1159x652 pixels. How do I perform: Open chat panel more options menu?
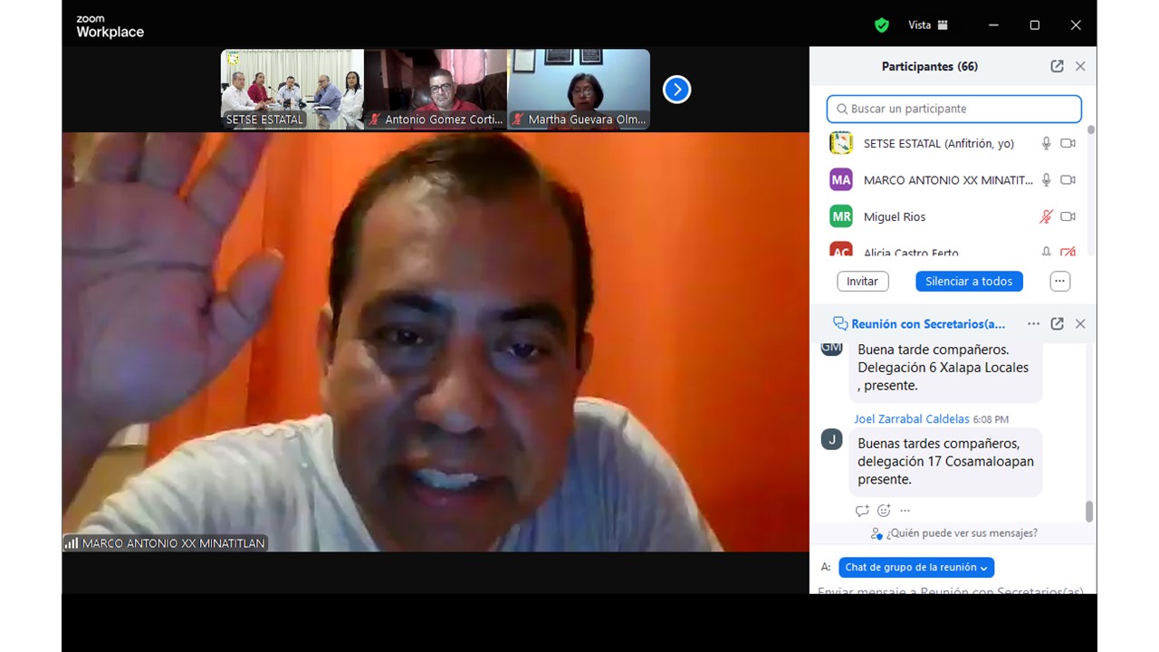click(x=1033, y=323)
